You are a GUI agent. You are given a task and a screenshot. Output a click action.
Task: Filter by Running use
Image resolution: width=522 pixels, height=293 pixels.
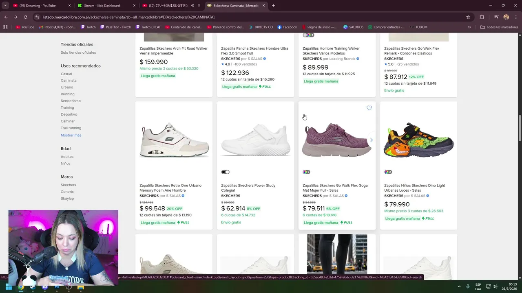[68, 94]
